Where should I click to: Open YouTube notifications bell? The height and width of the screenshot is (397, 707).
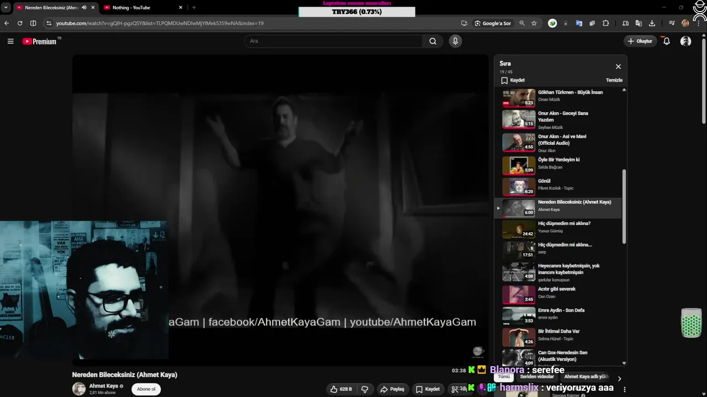click(x=667, y=41)
